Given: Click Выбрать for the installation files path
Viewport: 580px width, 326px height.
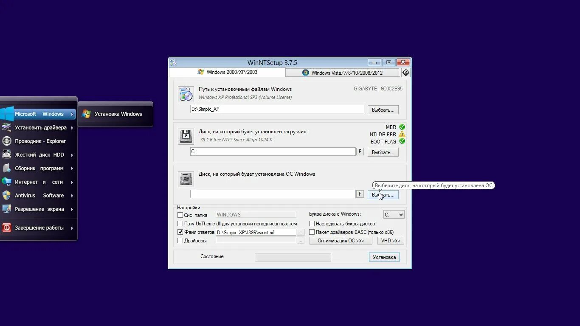Looking at the screenshot, I should pos(383,110).
